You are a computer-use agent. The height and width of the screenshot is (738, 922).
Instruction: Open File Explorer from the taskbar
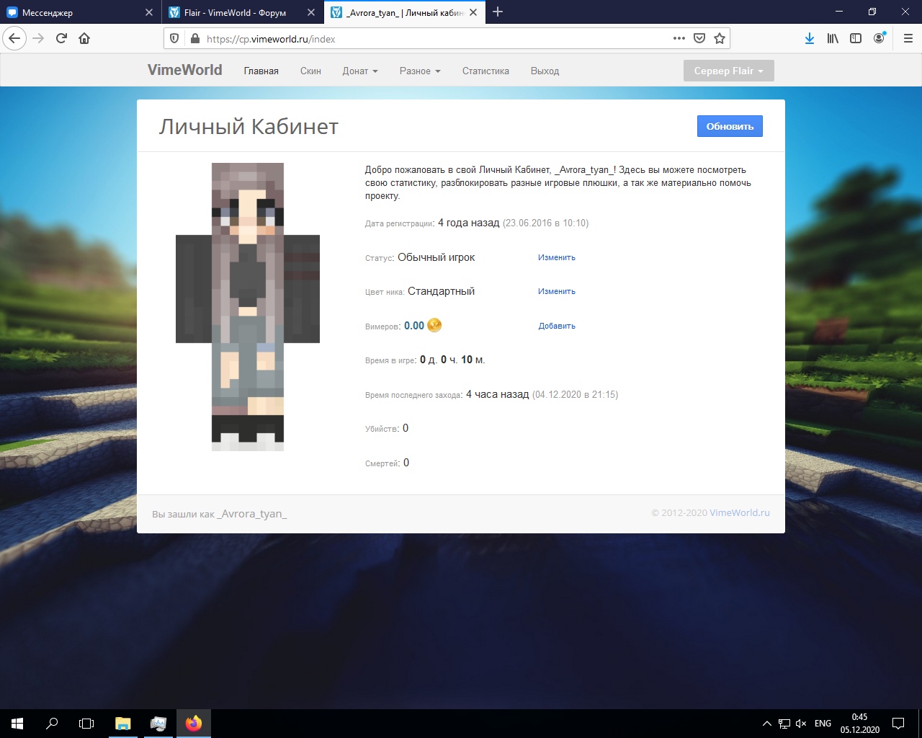click(123, 724)
